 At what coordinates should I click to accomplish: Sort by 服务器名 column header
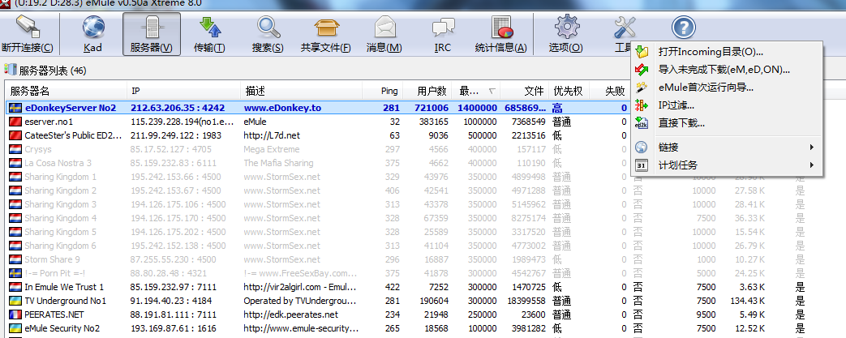[x=66, y=91]
